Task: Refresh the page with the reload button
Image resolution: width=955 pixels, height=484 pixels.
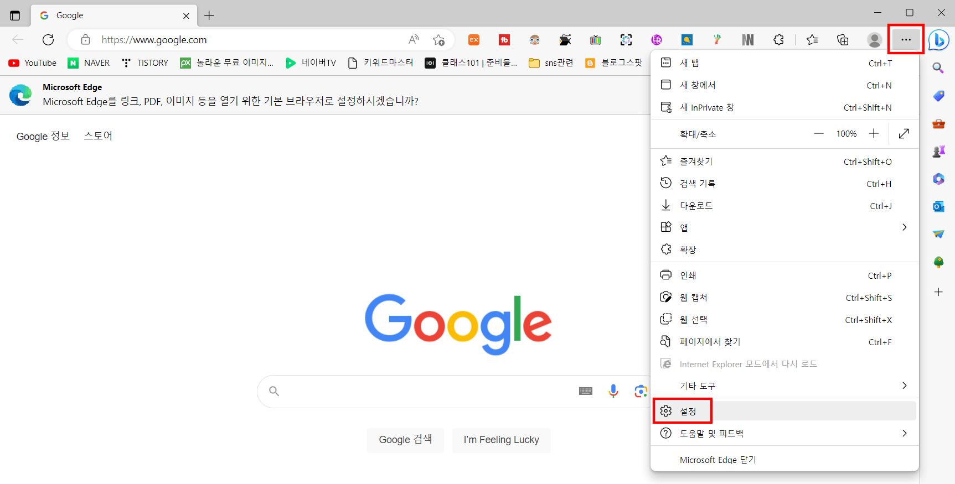Action: [48, 40]
